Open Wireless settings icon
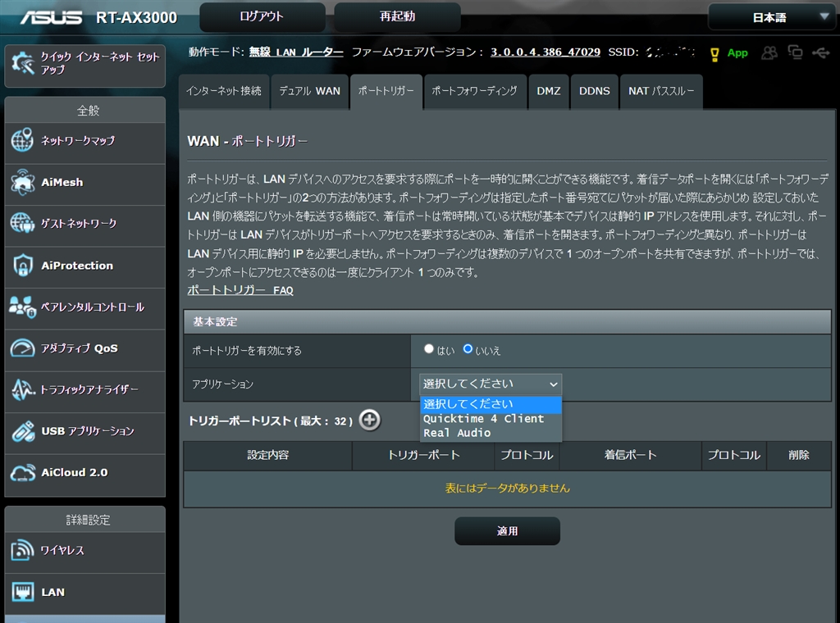The image size is (840, 623). tap(22, 550)
